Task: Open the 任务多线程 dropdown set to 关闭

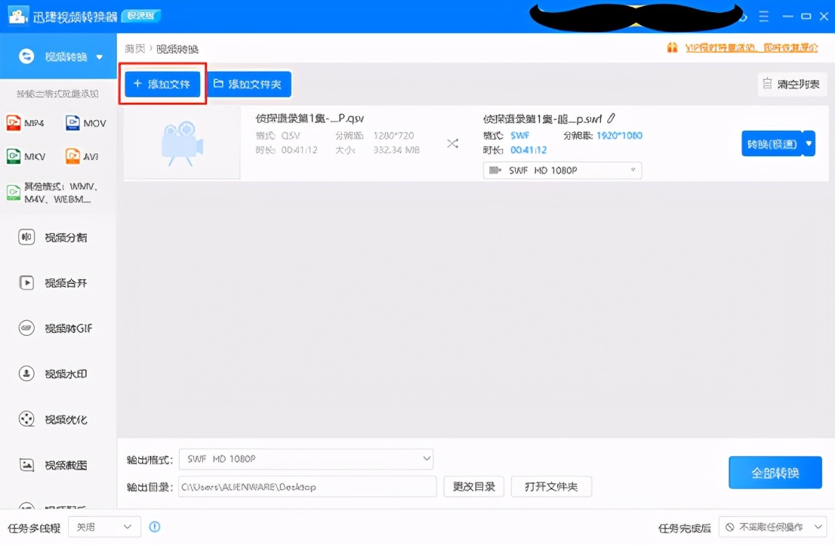Action: click(x=104, y=527)
